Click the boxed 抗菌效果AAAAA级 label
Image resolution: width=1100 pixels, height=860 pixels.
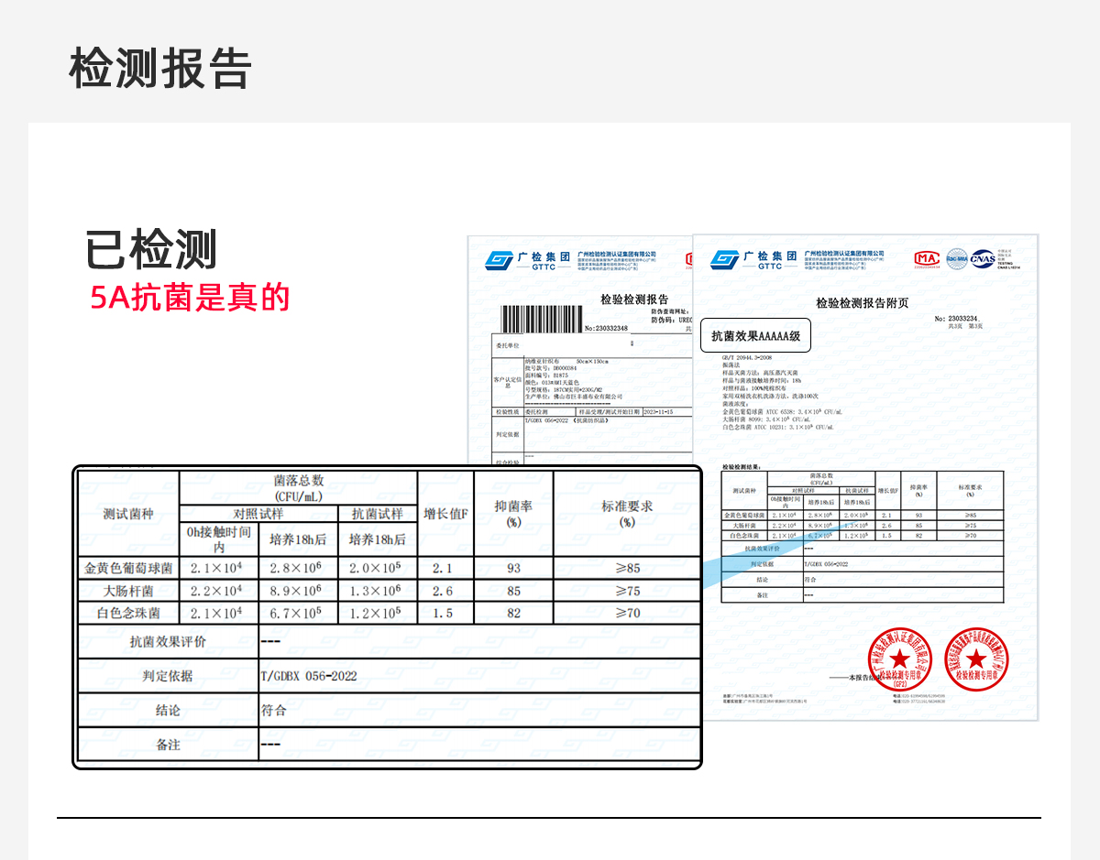click(x=756, y=336)
